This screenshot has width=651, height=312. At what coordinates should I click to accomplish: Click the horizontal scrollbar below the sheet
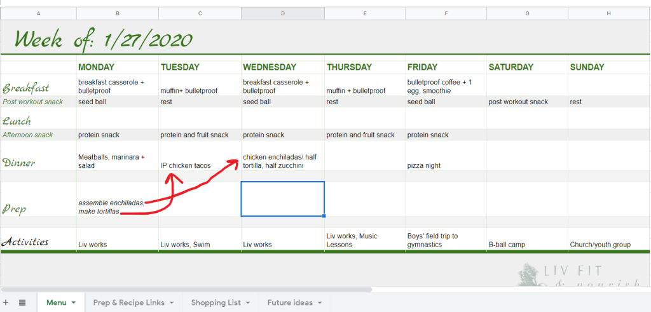[191, 289]
